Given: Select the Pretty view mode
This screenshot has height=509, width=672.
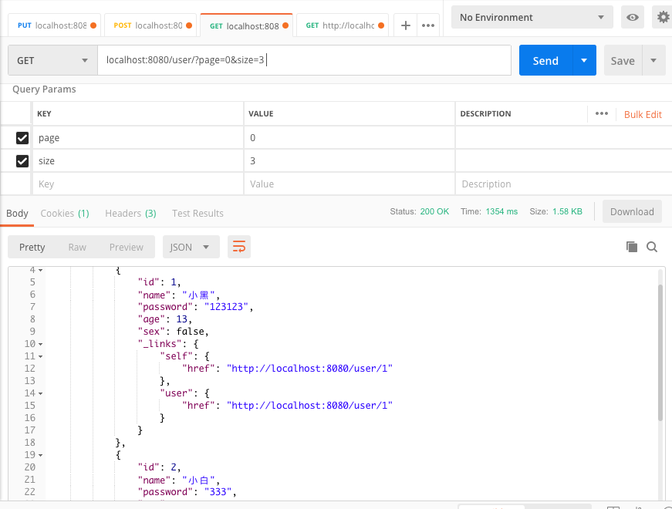Looking at the screenshot, I should [x=32, y=248].
